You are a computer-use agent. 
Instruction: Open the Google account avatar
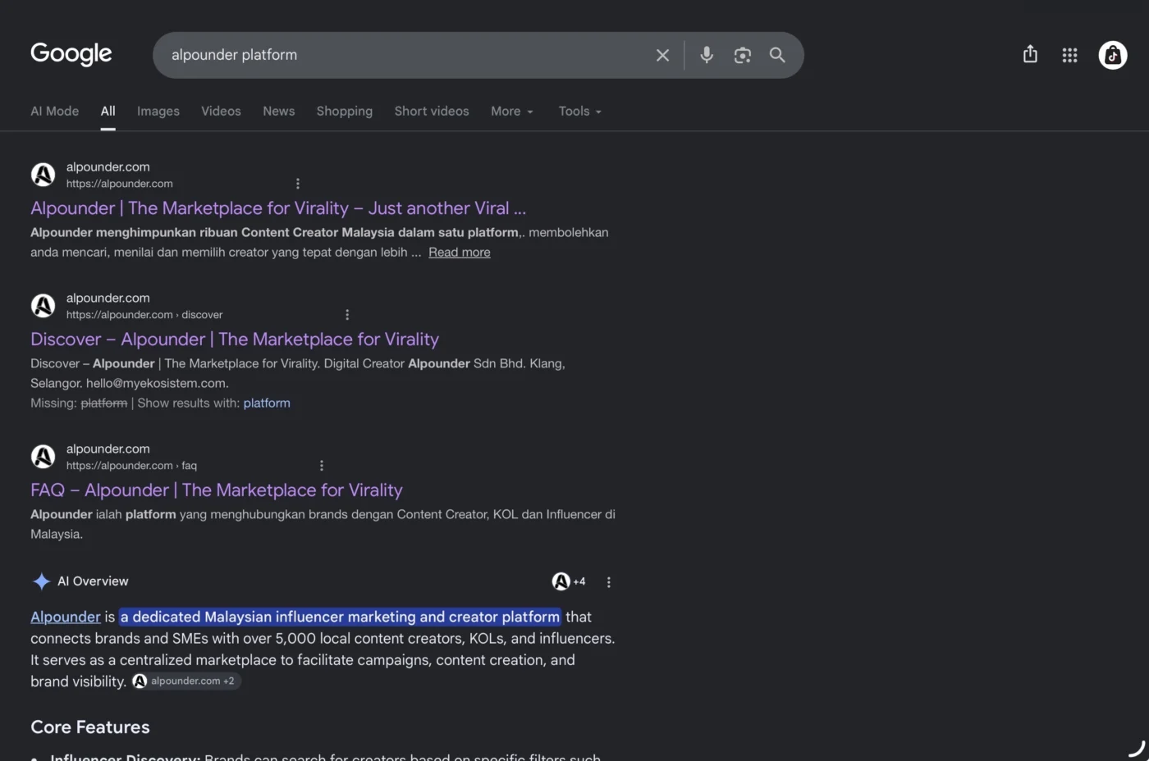[1113, 55]
